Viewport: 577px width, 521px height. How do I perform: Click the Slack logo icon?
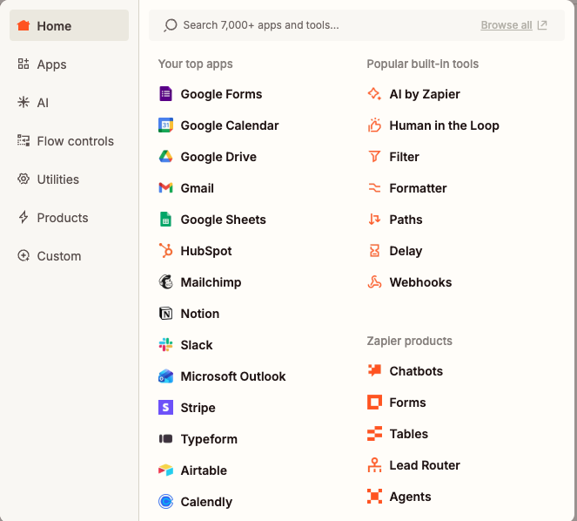[165, 344]
